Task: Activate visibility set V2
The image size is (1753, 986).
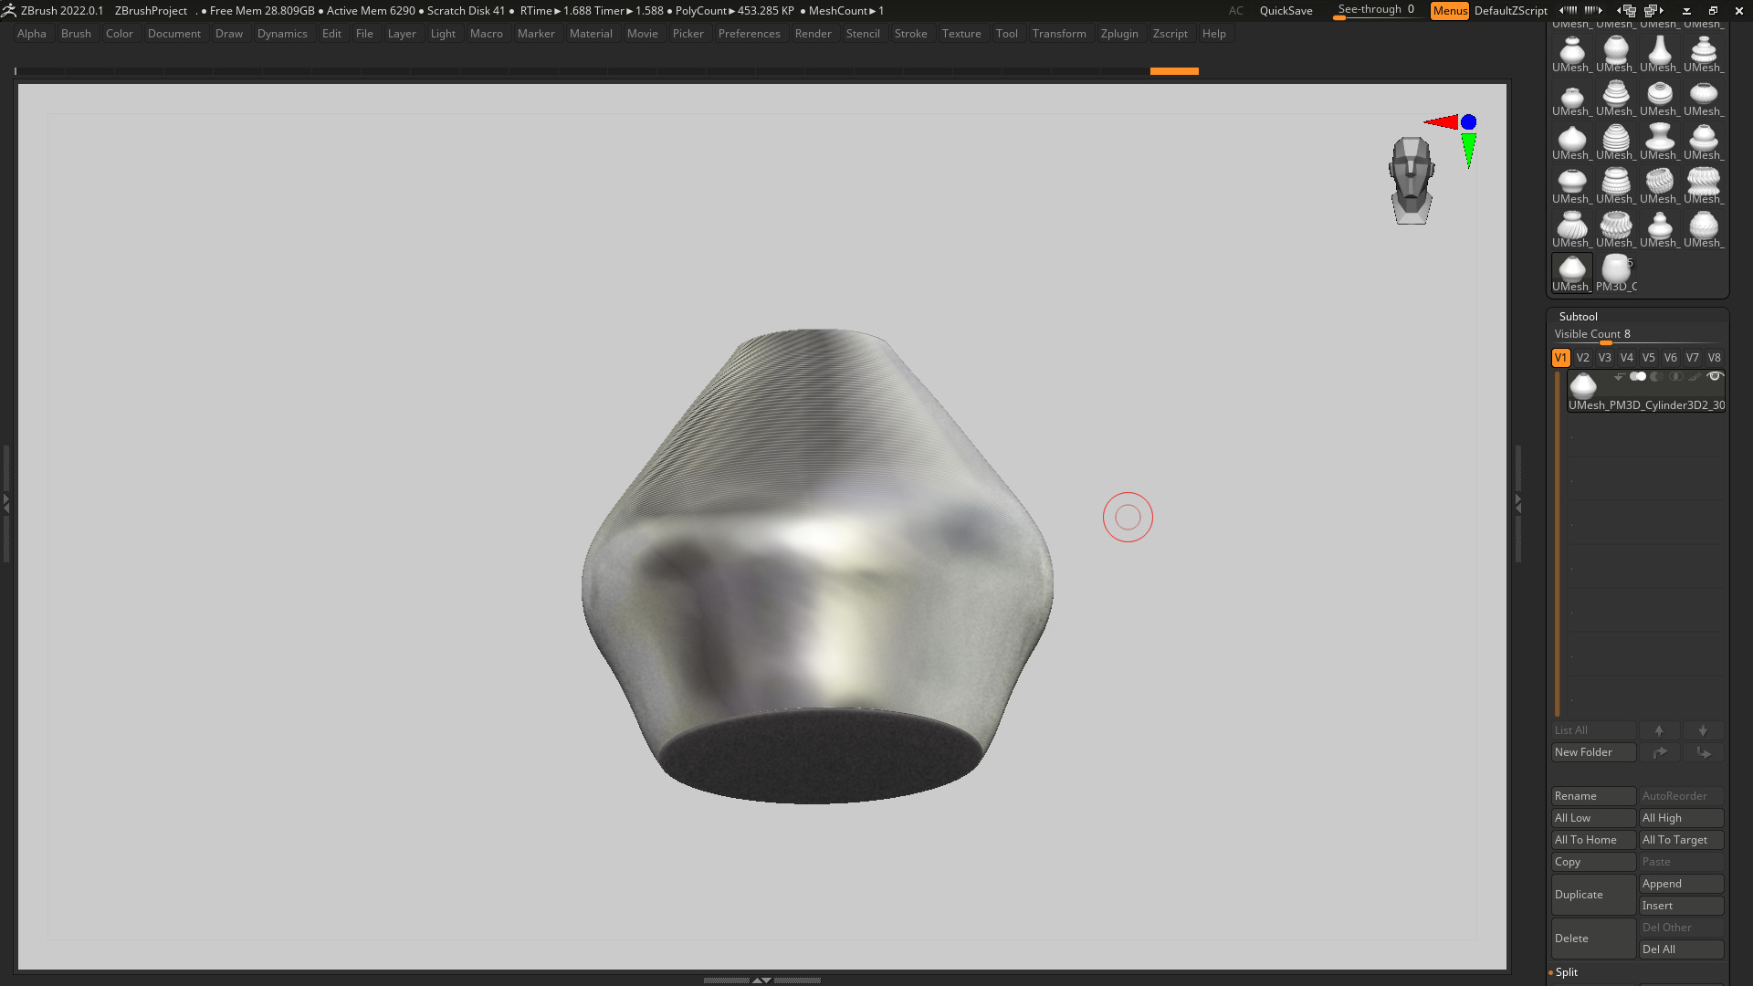Action: pyautogui.click(x=1582, y=358)
